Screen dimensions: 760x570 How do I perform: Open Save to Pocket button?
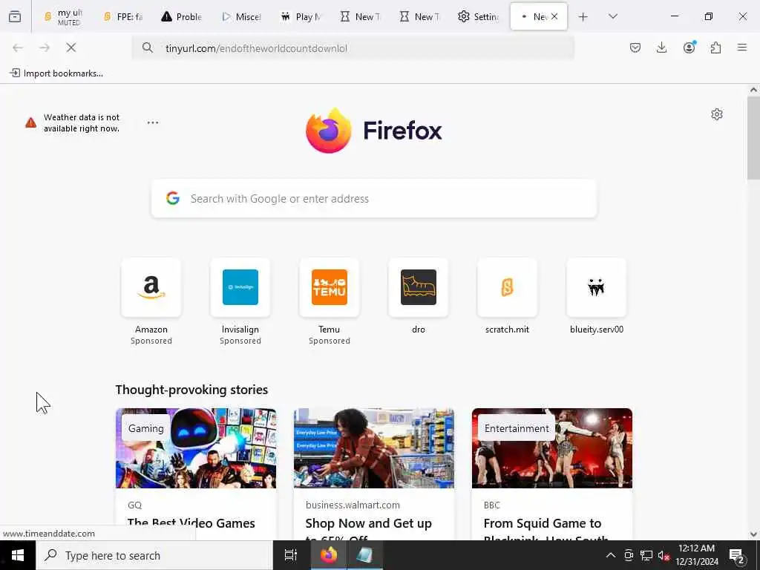click(635, 47)
